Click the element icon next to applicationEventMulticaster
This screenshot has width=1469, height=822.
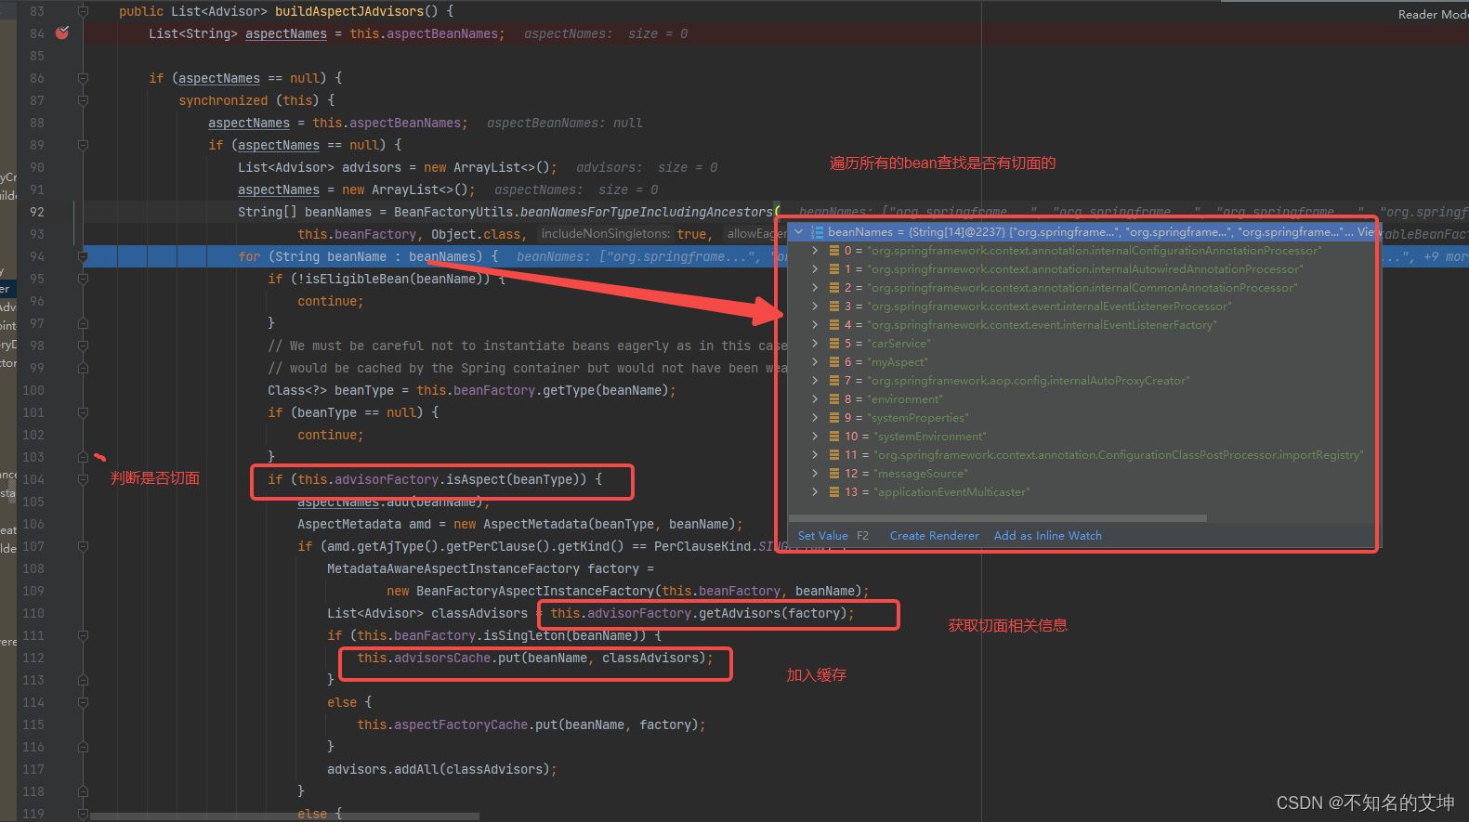(834, 492)
